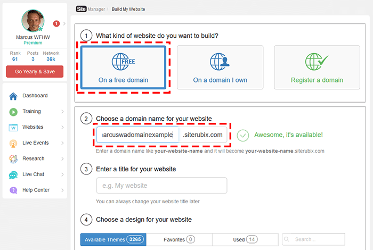Expand the Websites submenu chevron
The width and height of the screenshot is (373, 250).
(x=62, y=127)
